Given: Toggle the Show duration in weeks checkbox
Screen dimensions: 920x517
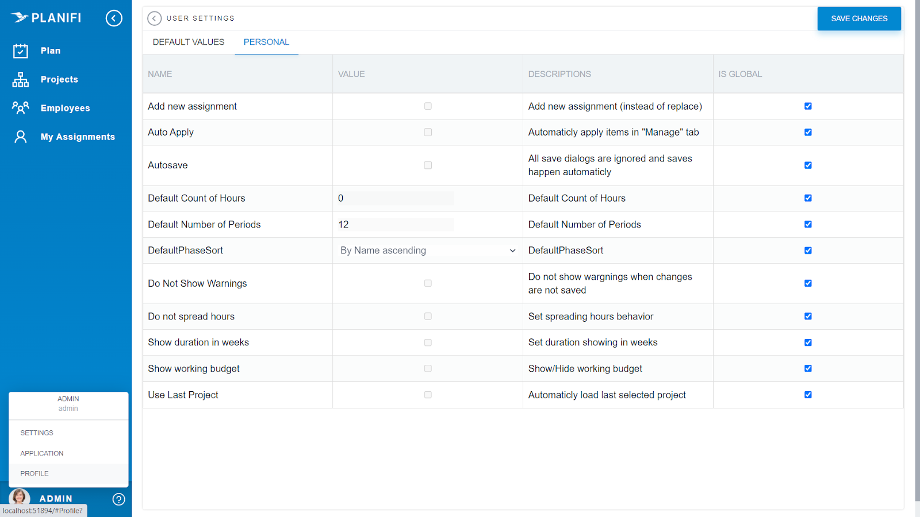Looking at the screenshot, I should pyautogui.click(x=428, y=342).
